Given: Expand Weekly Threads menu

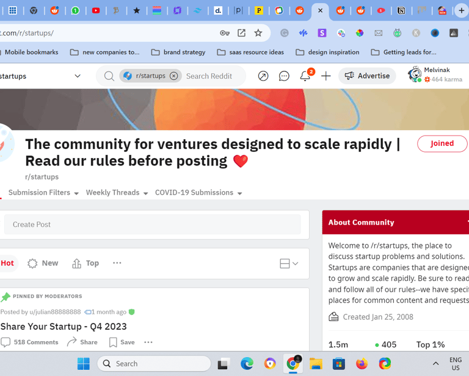Looking at the screenshot, I should (117, 192).
